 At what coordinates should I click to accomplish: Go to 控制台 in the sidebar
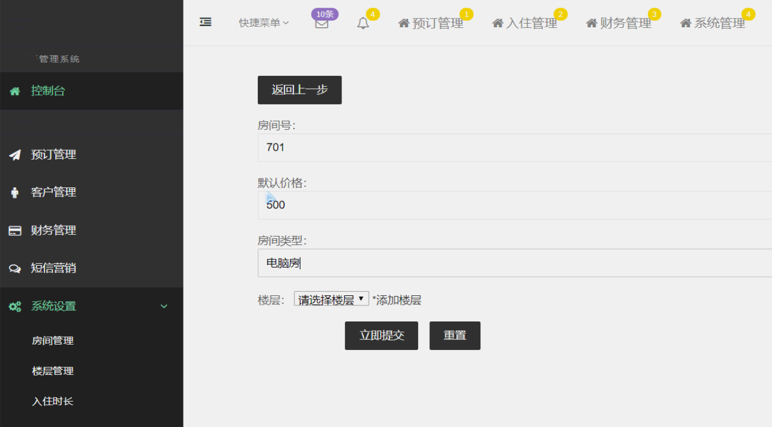point(91,91)
